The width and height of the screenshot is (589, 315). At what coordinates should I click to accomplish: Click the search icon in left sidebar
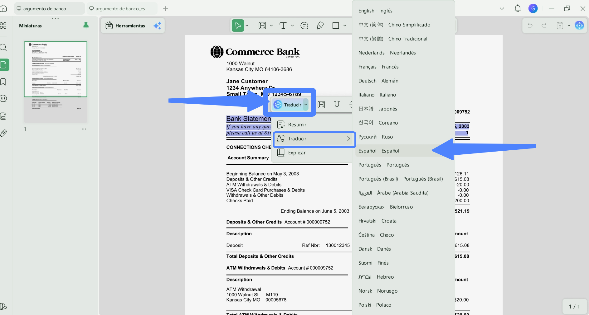tap(3, 48)
